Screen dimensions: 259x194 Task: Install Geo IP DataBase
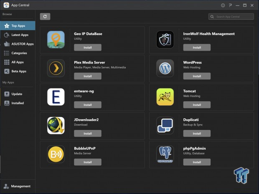(88, 48)
